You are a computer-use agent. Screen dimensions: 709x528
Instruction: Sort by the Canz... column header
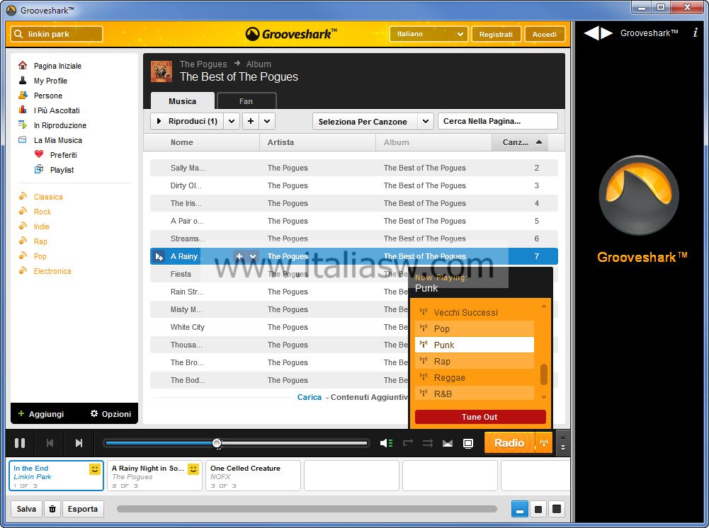(520, 142)
